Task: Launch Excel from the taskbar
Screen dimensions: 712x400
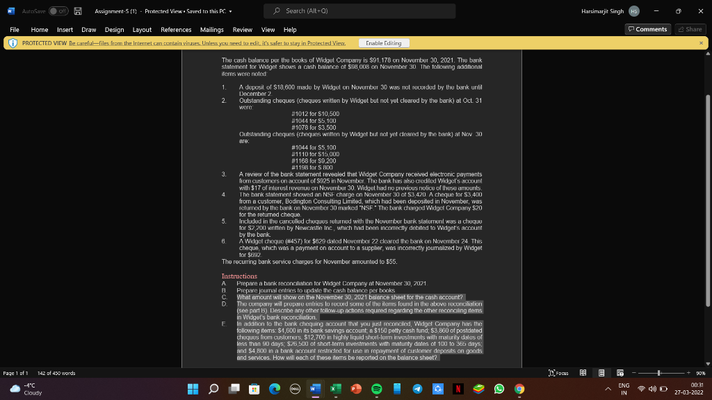Action: coord(334,389)
